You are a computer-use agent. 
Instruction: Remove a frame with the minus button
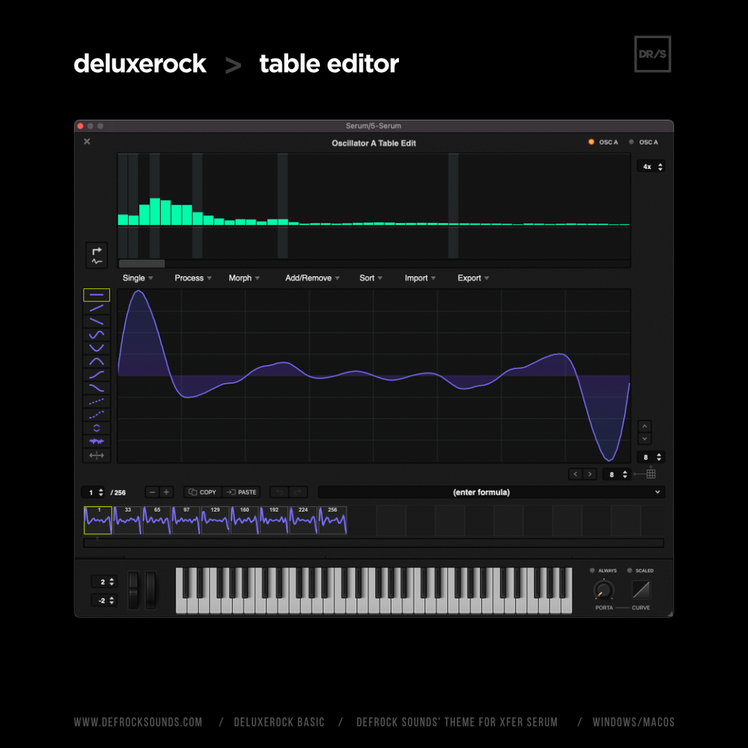tap(152, 492)
